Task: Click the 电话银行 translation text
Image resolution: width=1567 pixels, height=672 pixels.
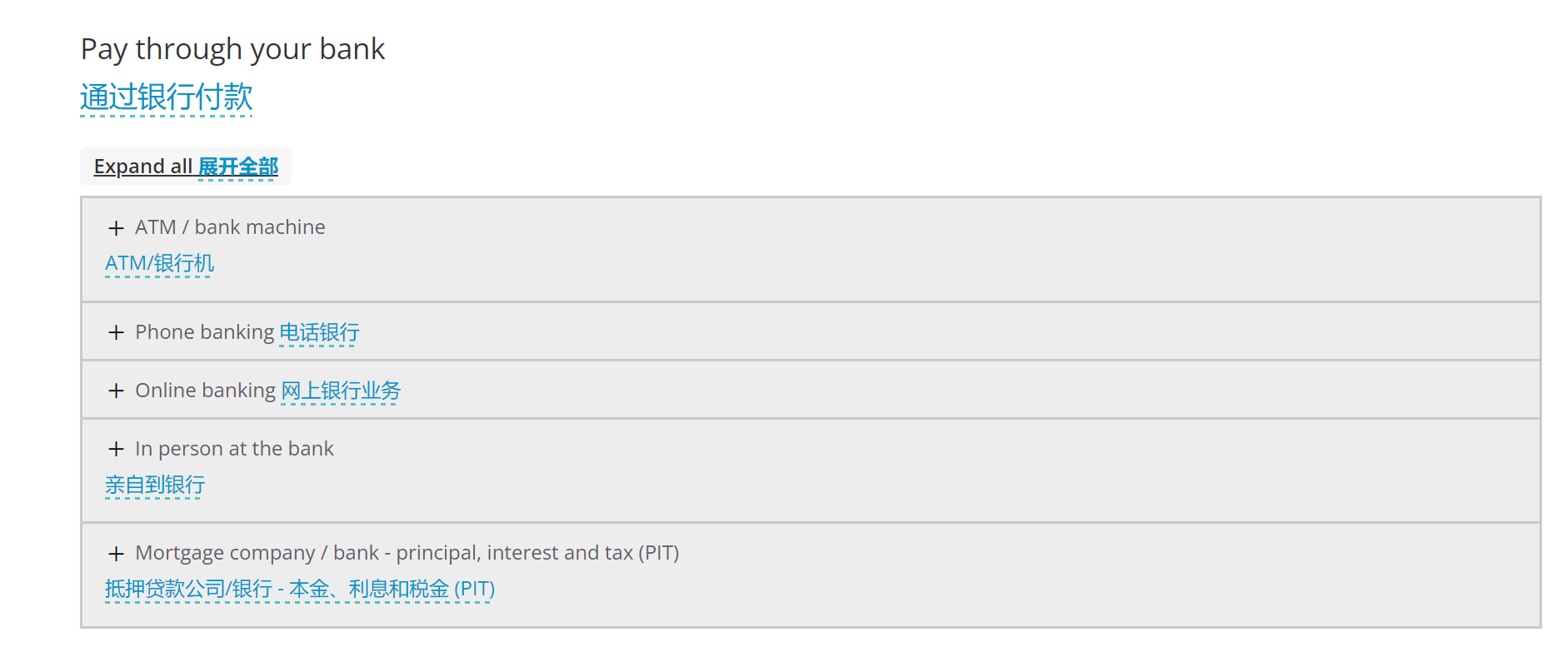Action: (x=319, y=333)
